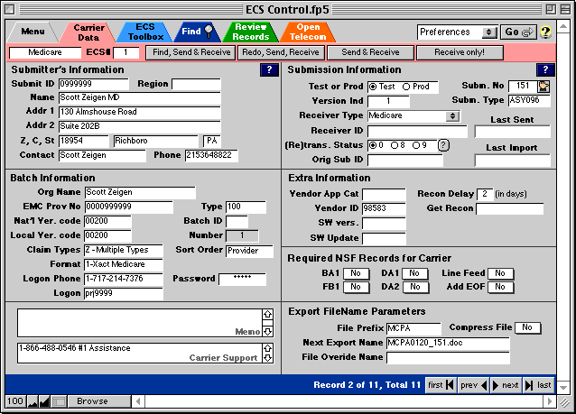Go to the last record
The height and width of the screenshot is (414, 576).
(538, 385)
